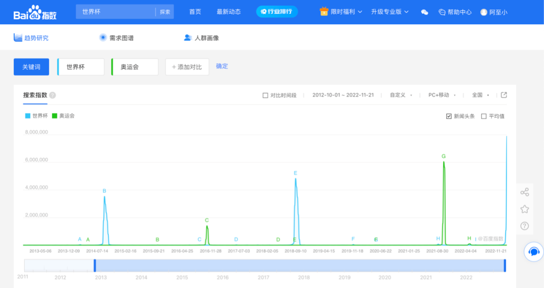
Task: Click the Baidu Index logo
Action: 35,12
